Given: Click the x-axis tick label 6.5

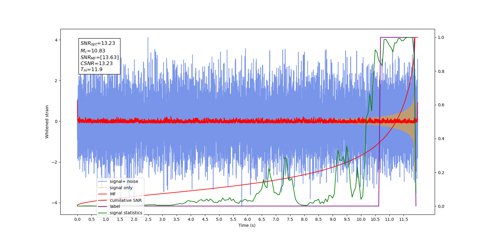Looking at the screenshot, I should coord(262,219).
